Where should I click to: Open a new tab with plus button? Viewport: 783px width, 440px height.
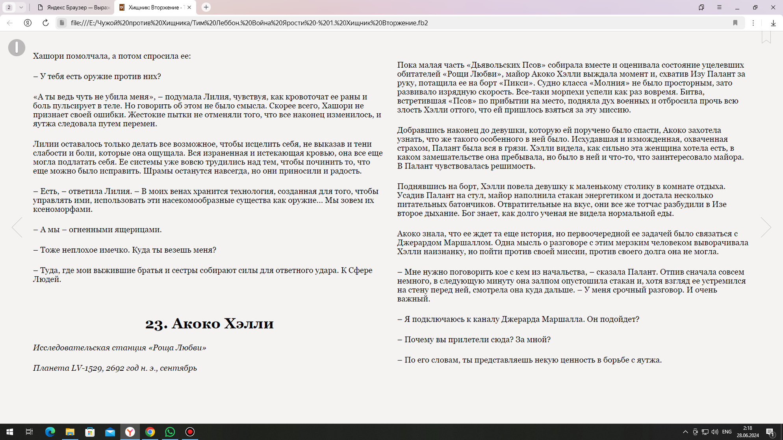[x=206, y=7]
